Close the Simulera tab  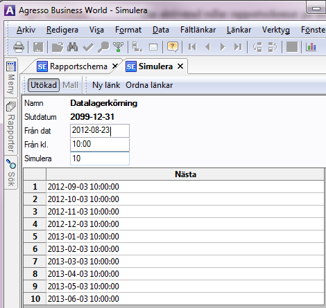coord(180,66)
